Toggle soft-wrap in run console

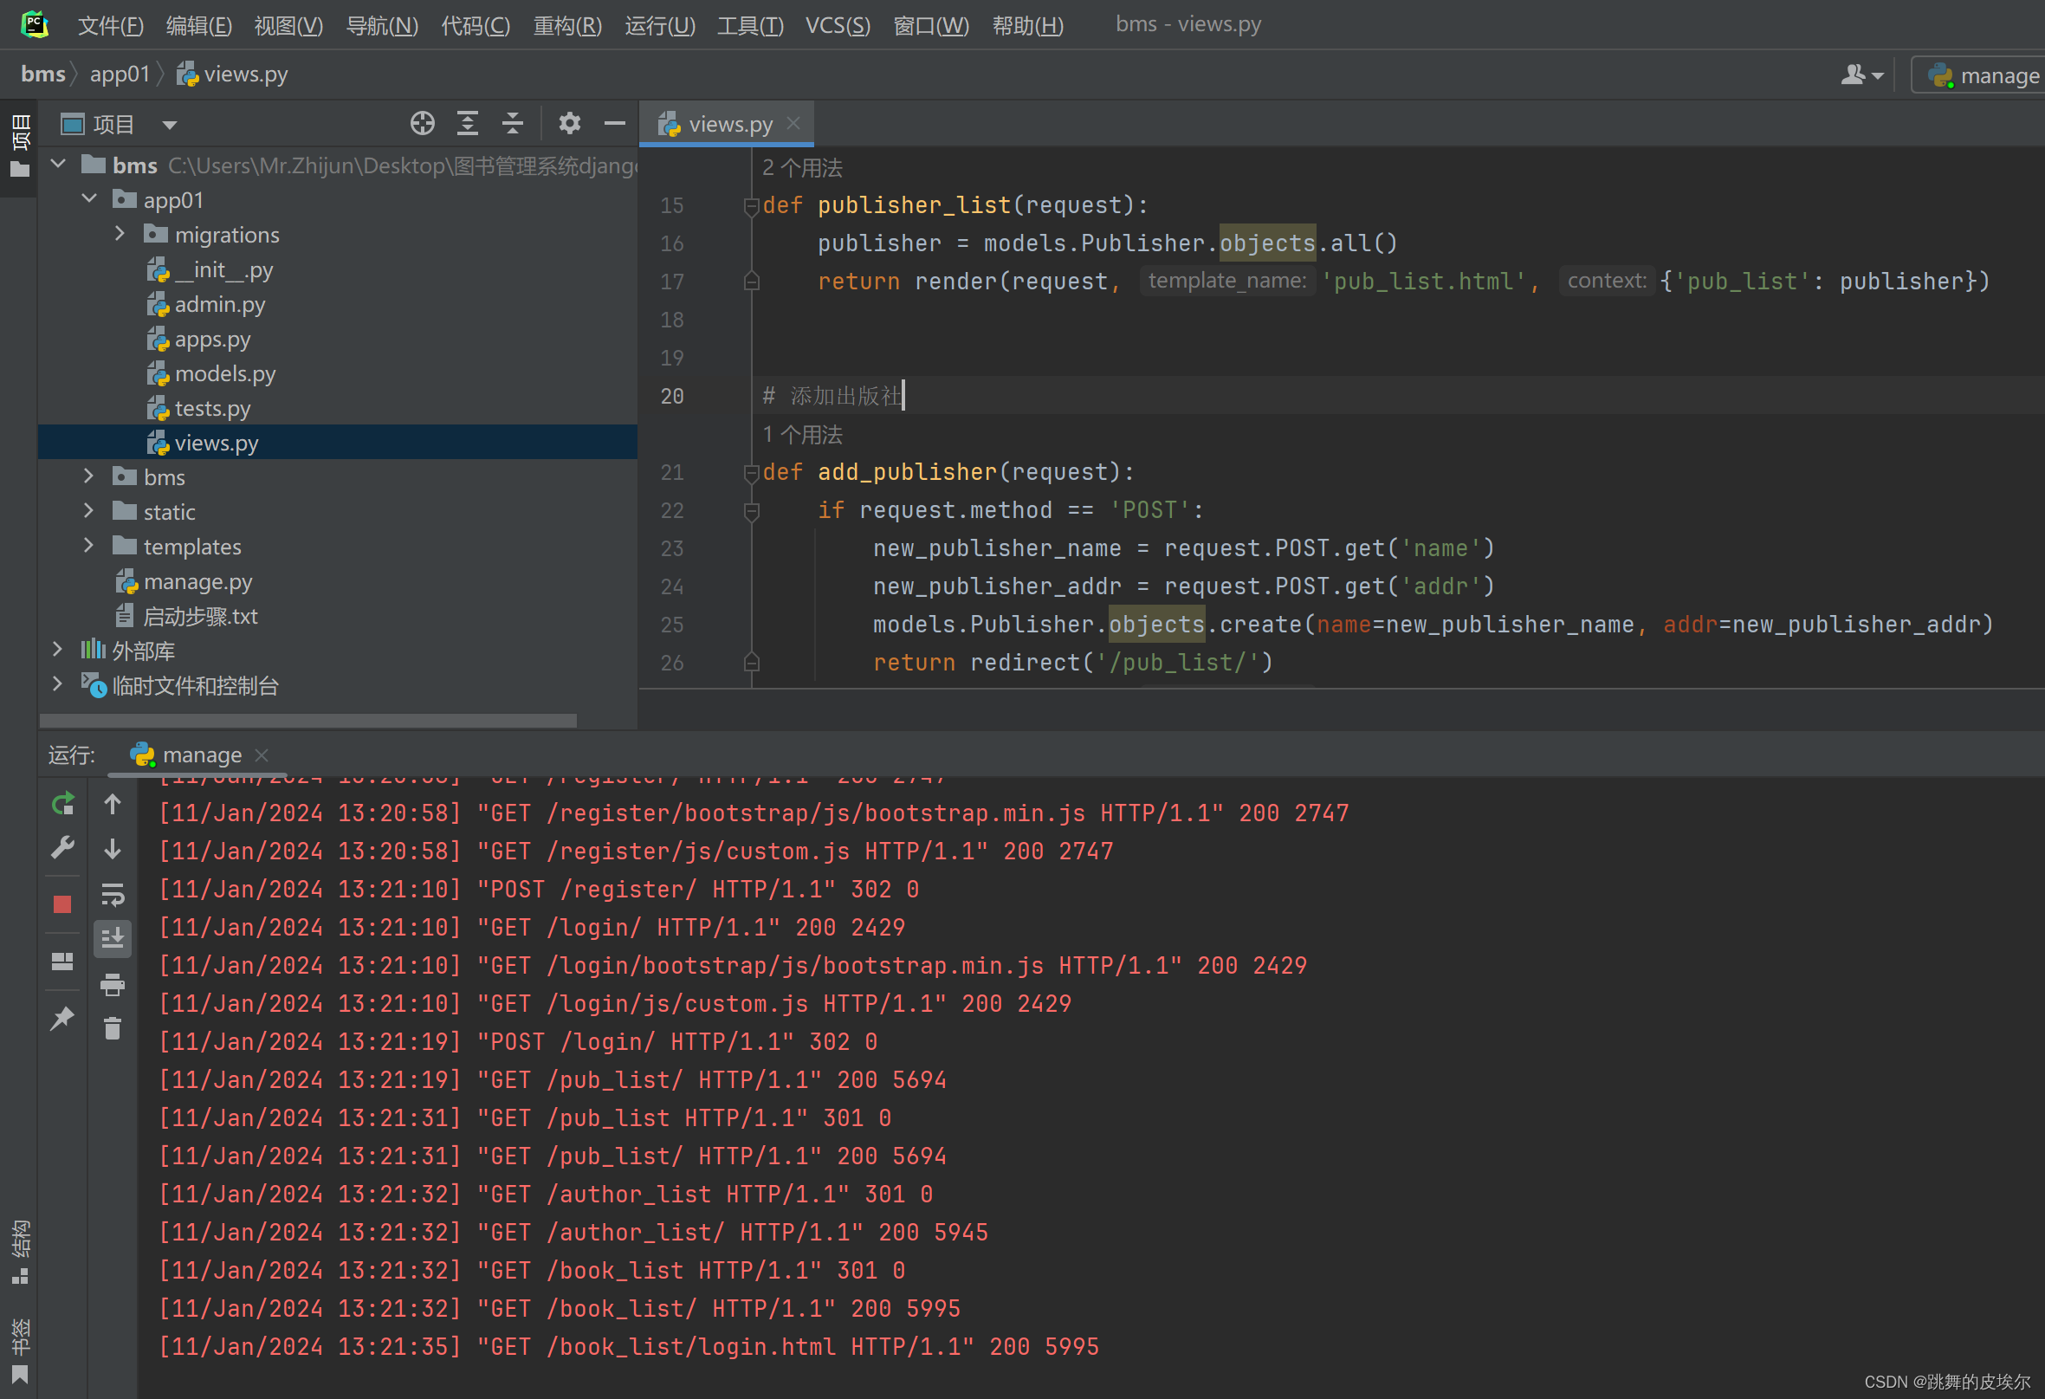[113, 895]
